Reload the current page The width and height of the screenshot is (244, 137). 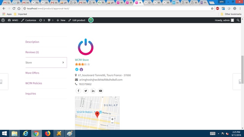tap(14, 8)
